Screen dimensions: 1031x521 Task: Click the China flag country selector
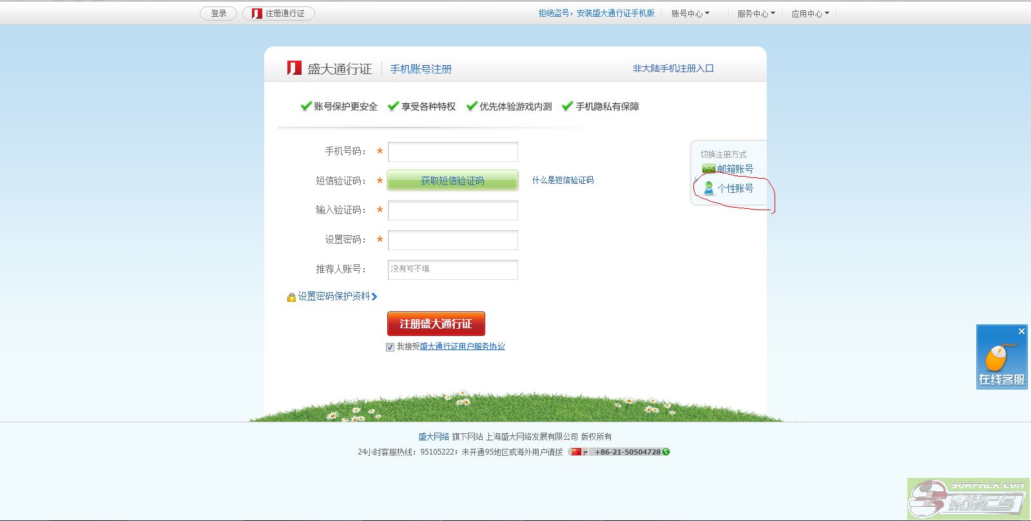(577, 452)
